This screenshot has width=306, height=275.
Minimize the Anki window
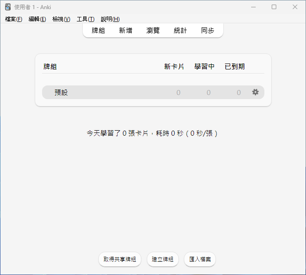(253, 7)
